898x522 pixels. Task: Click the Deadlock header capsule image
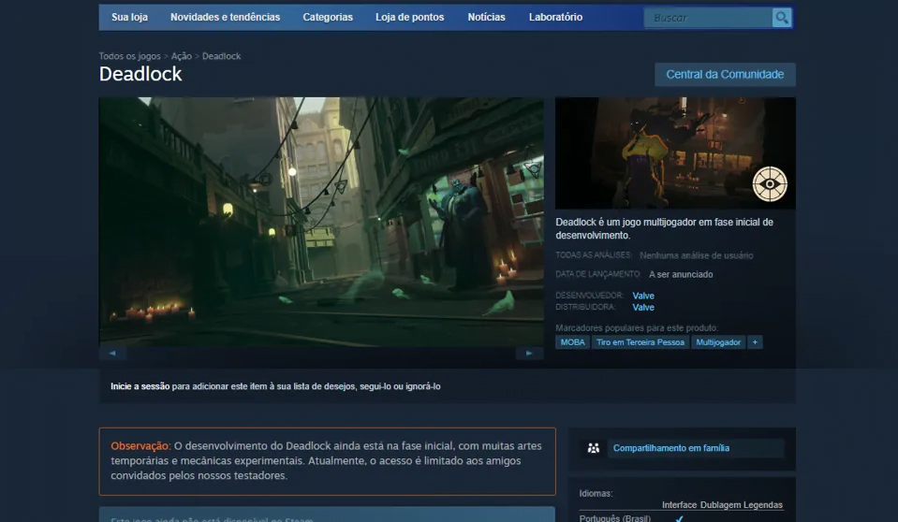[674, 152]
